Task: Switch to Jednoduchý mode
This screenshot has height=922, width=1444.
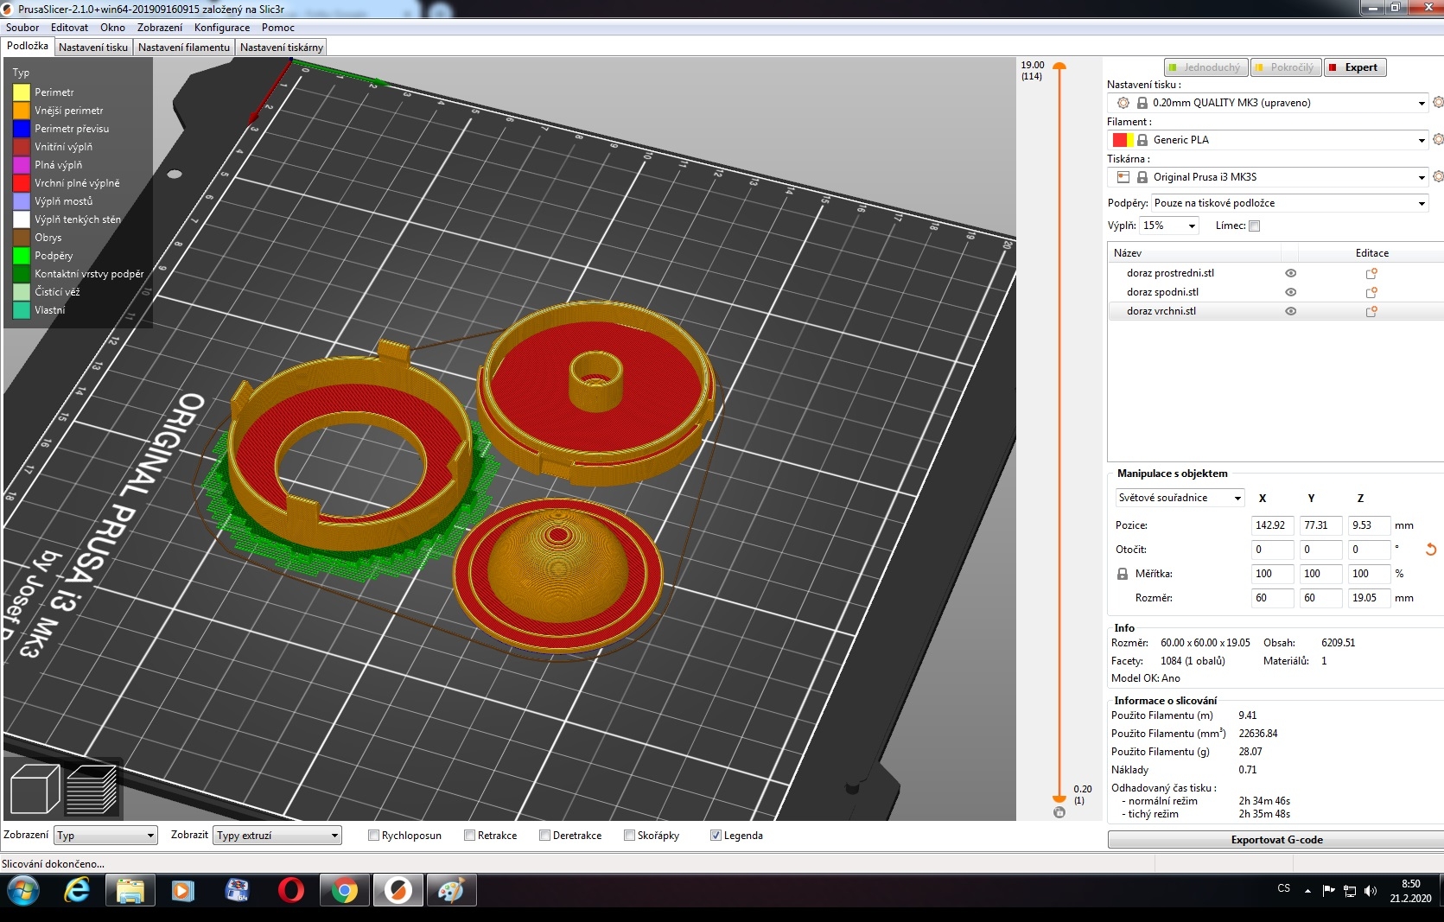Action: click(x=1206, y=67)
